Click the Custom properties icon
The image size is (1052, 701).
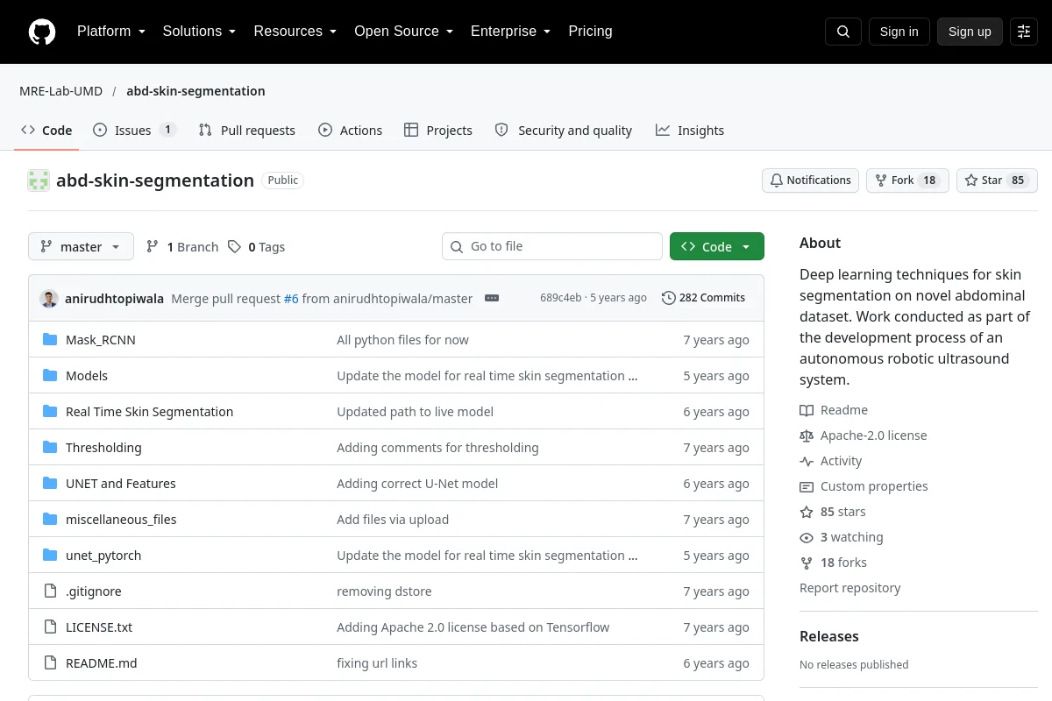pyautogui.click(x=807, y=486)
